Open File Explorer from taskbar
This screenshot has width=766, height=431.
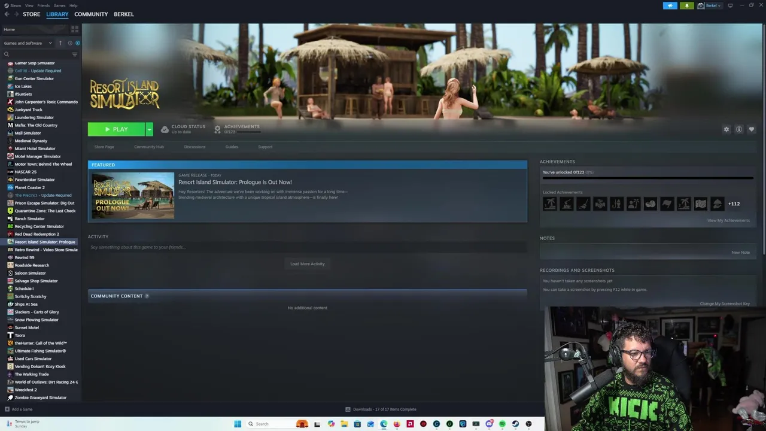point(344,424)
